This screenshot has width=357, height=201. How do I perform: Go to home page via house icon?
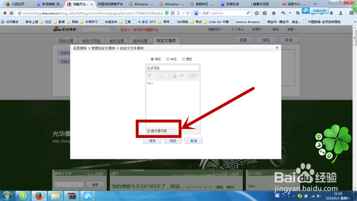click(274, 13)
